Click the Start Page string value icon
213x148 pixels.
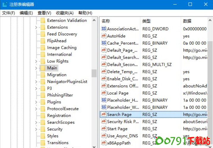point(104,129)
